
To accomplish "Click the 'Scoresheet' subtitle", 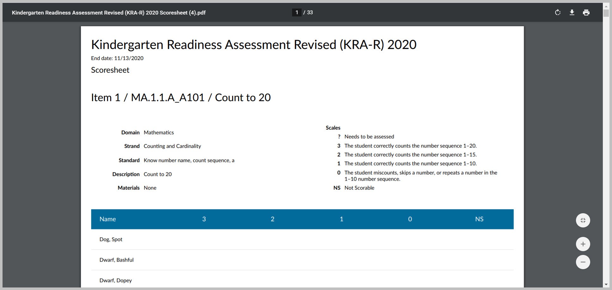I will [x=110, y=70].
